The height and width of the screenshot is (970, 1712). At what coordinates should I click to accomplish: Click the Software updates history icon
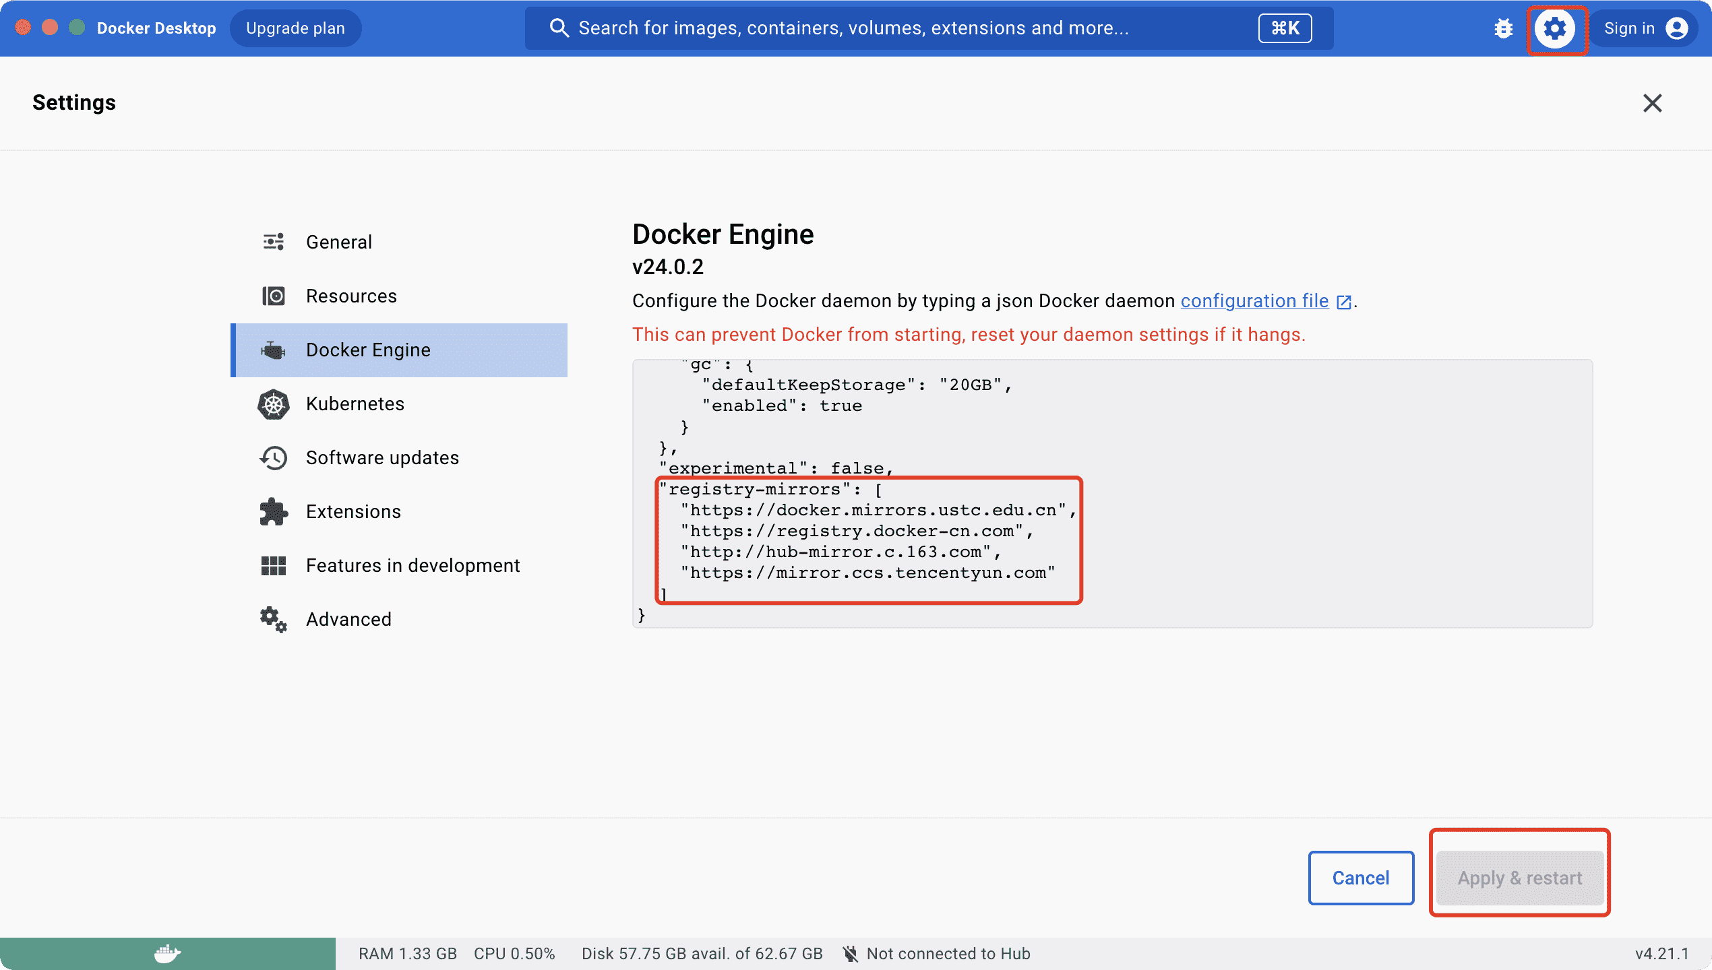click(274, 458)
